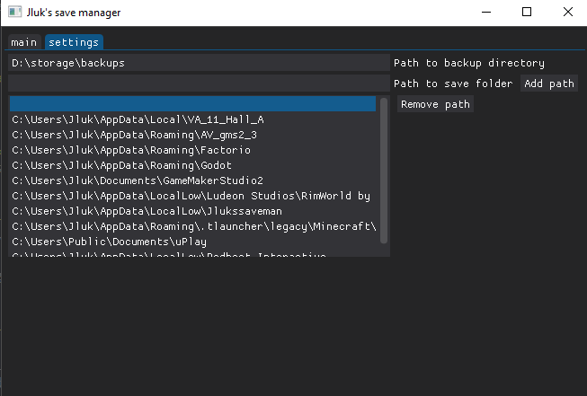Screen dimensions: 587x396
Task: Click the Add path button
Action: coord(549,83)
